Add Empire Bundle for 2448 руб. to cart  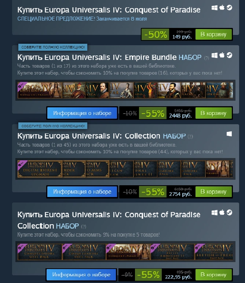pyautogui.click(x=213, y=113)
